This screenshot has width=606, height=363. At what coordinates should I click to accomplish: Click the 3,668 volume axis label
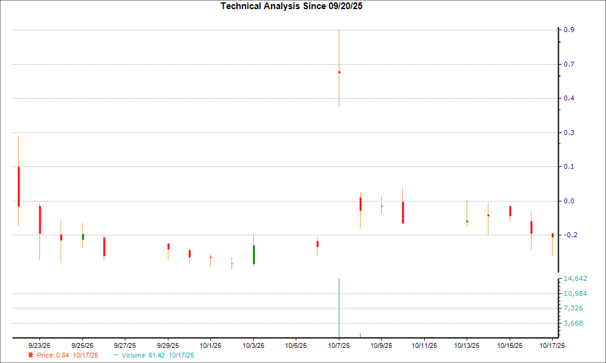(x=574, y=323)
